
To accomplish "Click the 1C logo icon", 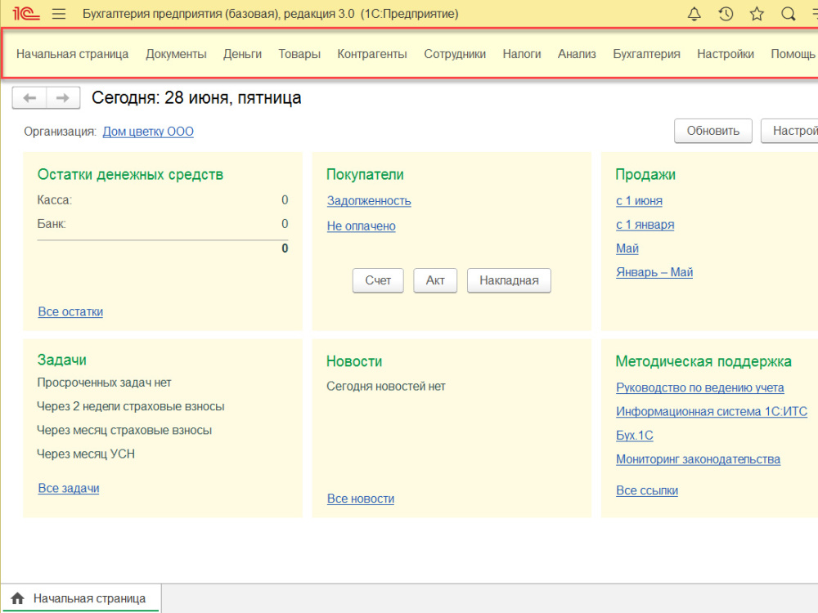I will click(x=26, y=14).
